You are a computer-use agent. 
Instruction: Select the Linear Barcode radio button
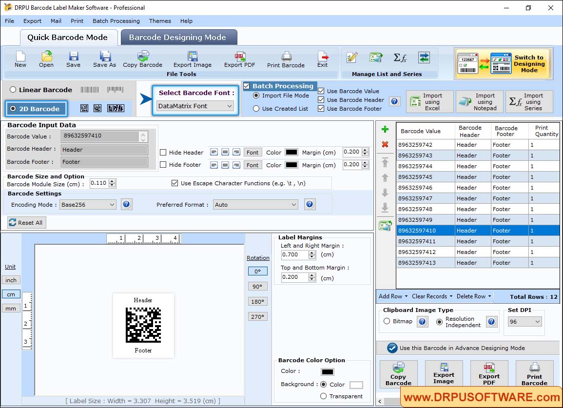click(13, 90)
